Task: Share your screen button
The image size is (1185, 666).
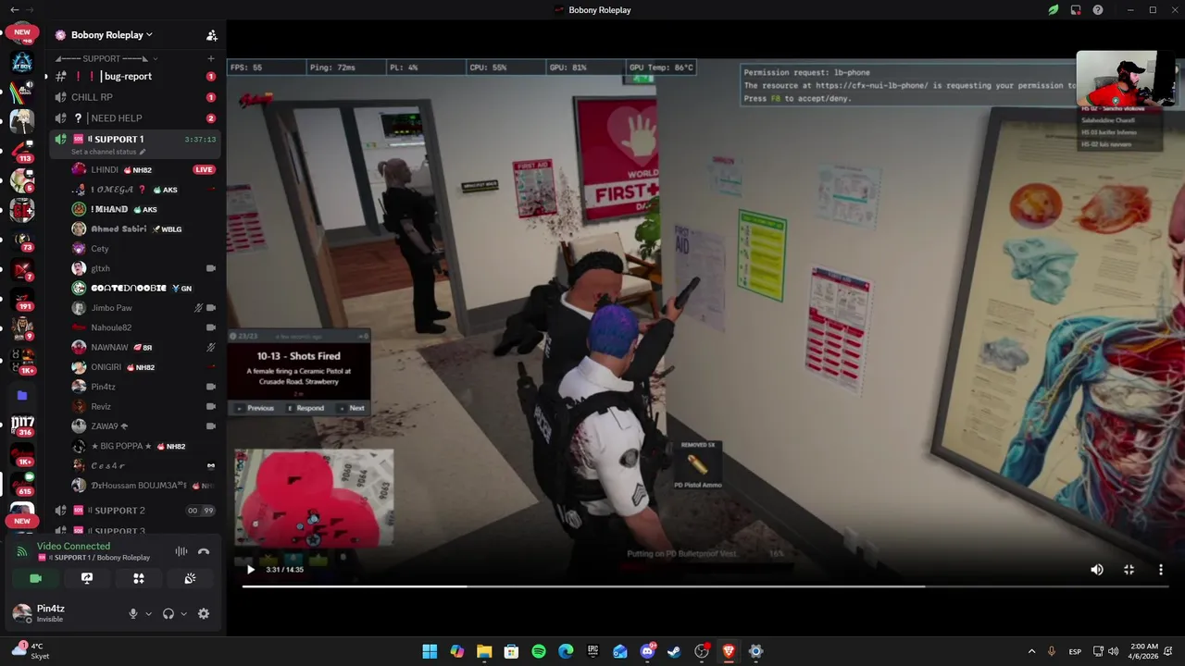Action: pyautogui.click(x=87, y=578)
